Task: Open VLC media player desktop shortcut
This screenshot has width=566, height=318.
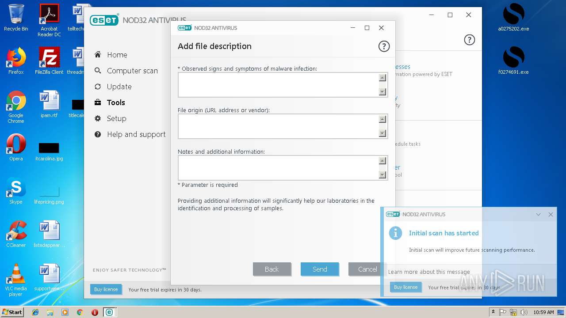Action: click(16, 280)
